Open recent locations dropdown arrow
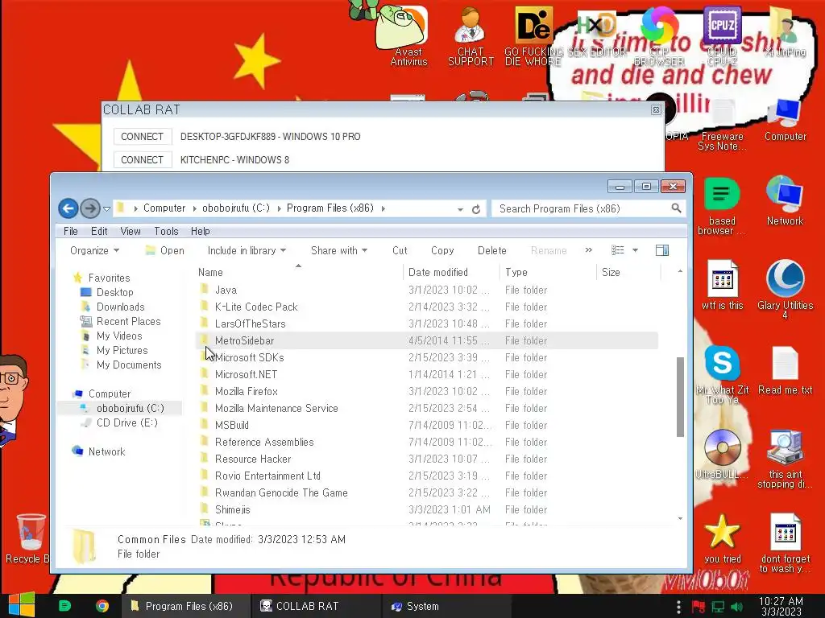The height and width of the screenshot is (618, 825). [x=107, y=209]
